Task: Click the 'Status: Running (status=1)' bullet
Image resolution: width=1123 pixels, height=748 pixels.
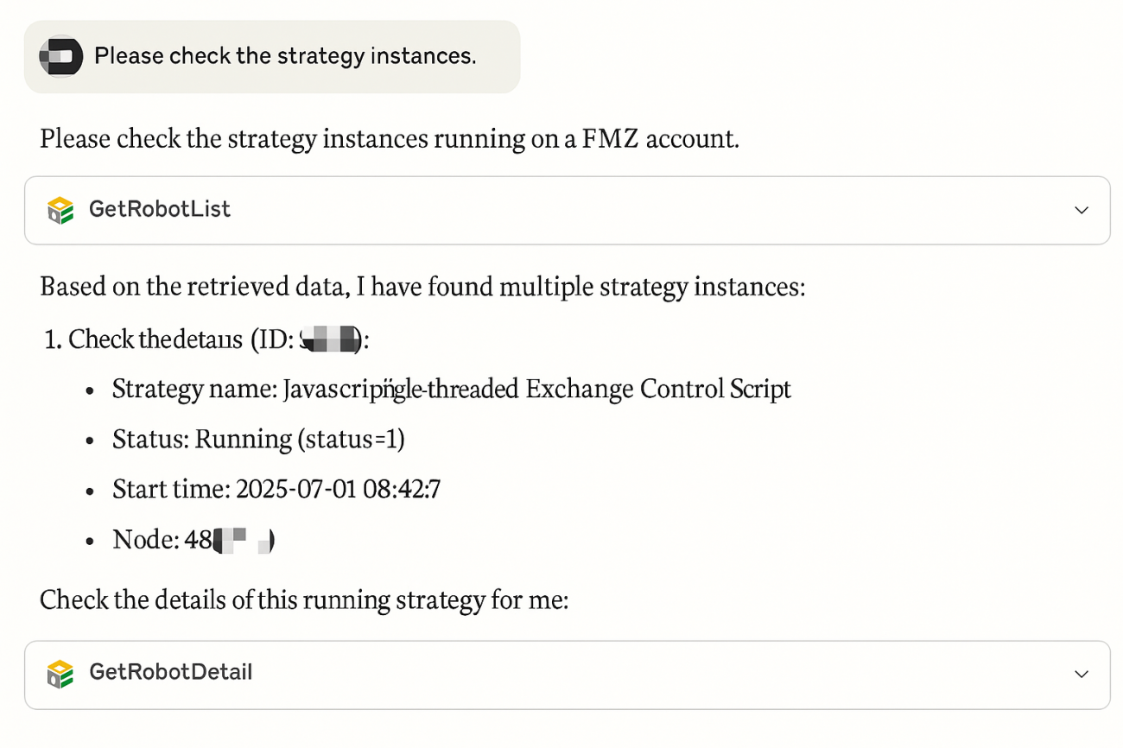Action: coord(258,439)
